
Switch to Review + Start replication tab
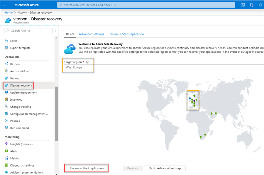pos(126,34)
